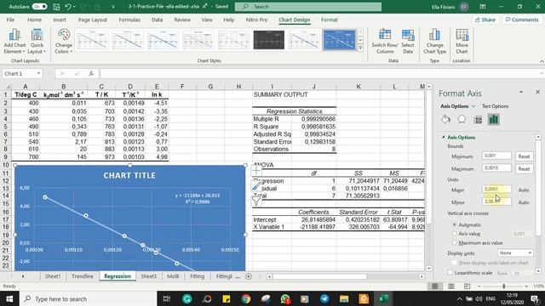Image resolution: width=545 pixels, height=306 pixels.
Task: Click the Search box in title bar
Action: point(308,7)
